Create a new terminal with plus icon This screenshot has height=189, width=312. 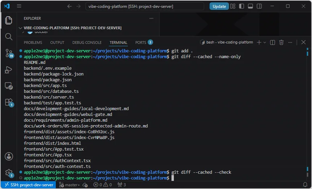click(x=259, y=42)
